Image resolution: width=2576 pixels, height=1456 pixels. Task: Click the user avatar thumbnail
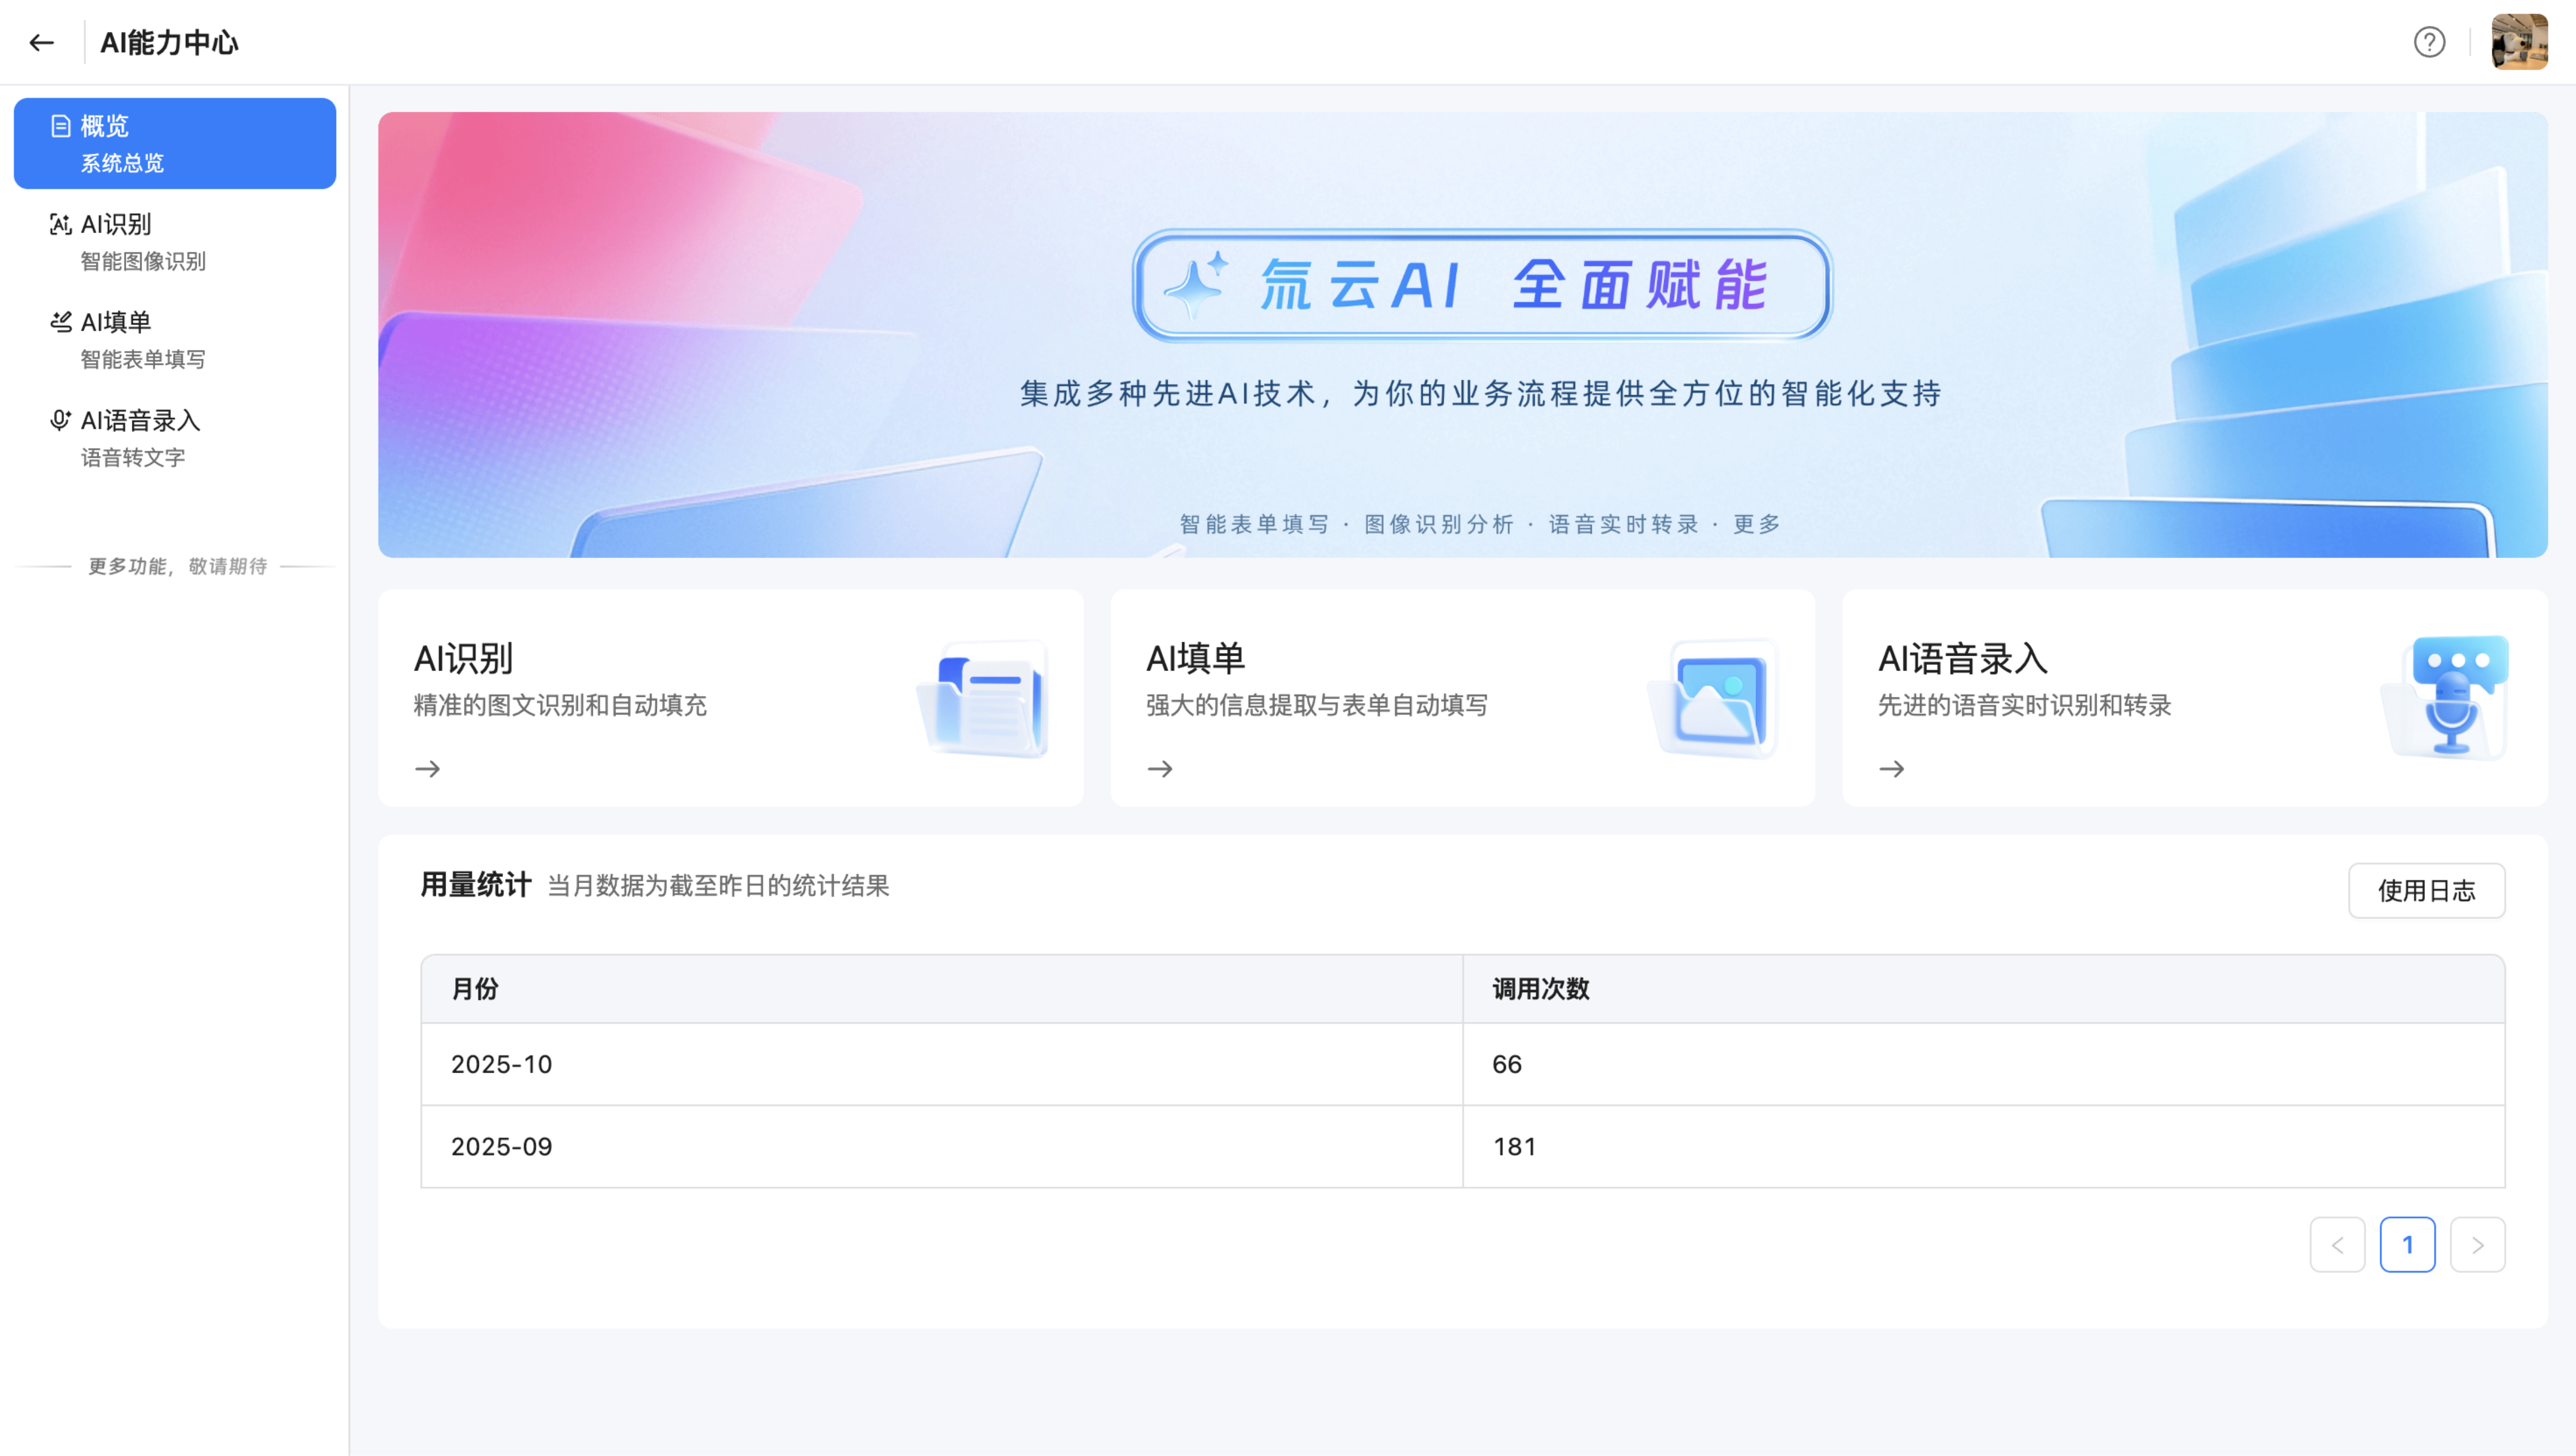click(2519, 42)
